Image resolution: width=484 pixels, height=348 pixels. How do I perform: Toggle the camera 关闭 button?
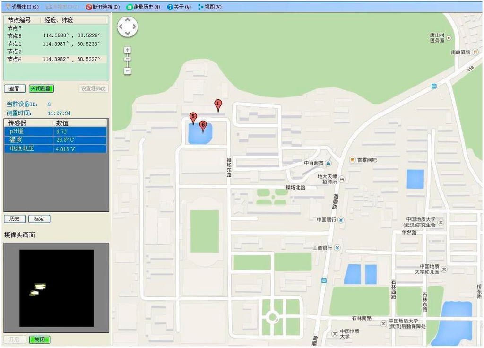40,339
